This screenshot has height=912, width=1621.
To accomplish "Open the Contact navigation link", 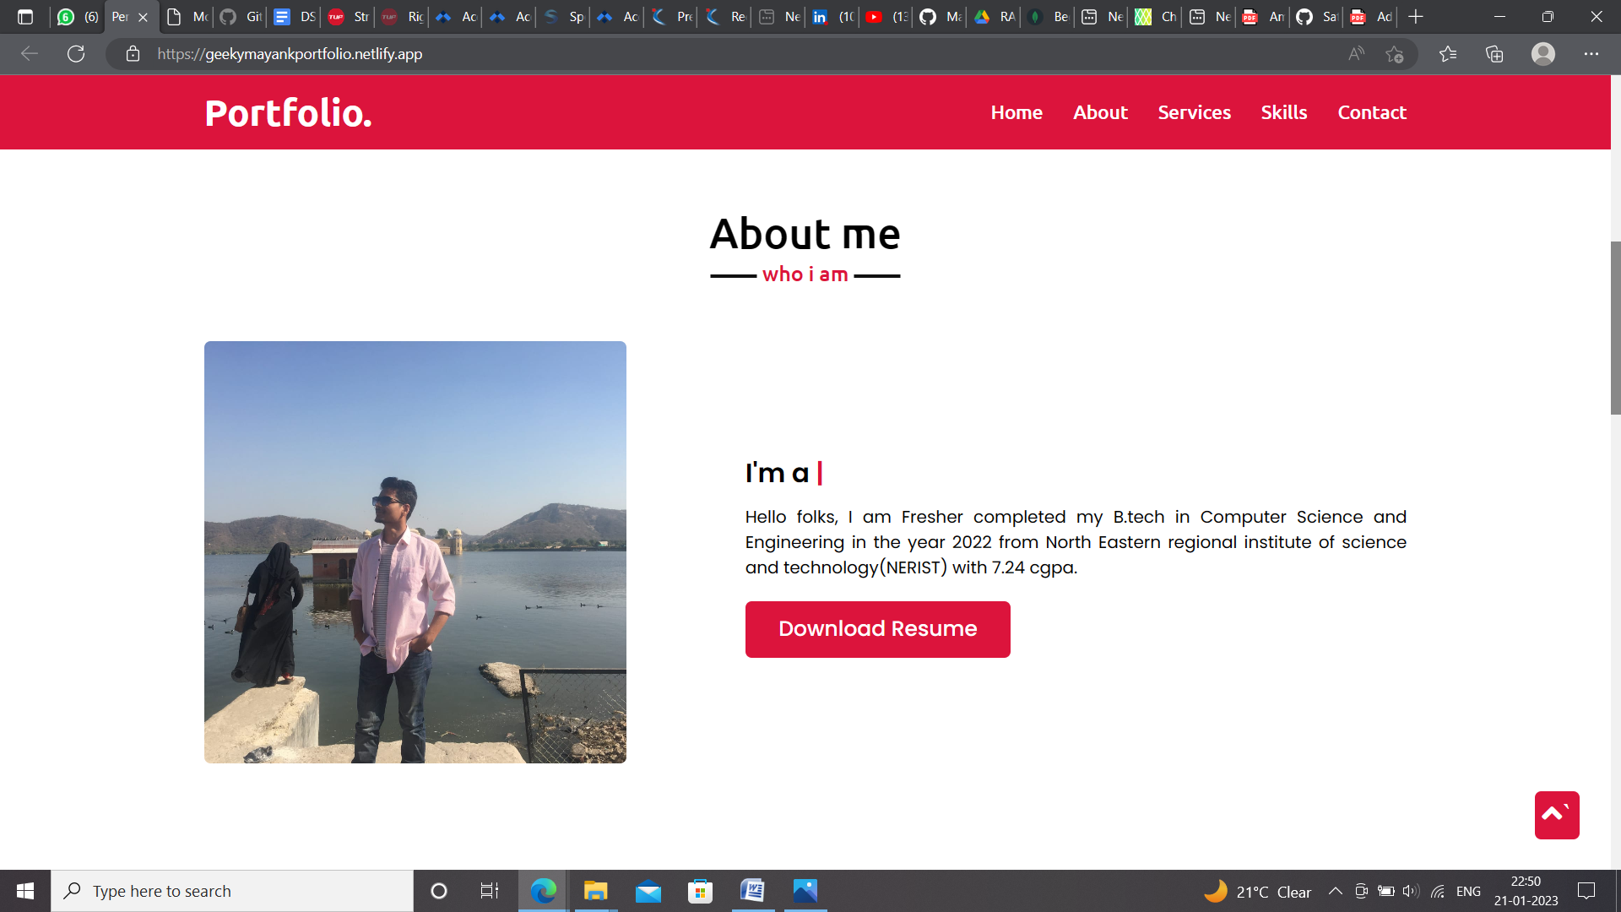I will tap(1372, 112).
